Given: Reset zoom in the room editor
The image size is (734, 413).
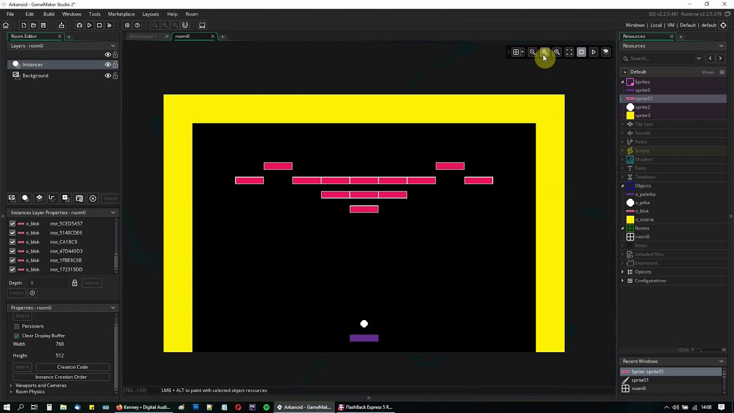Looking at the screenshot, I should point(545,52).
